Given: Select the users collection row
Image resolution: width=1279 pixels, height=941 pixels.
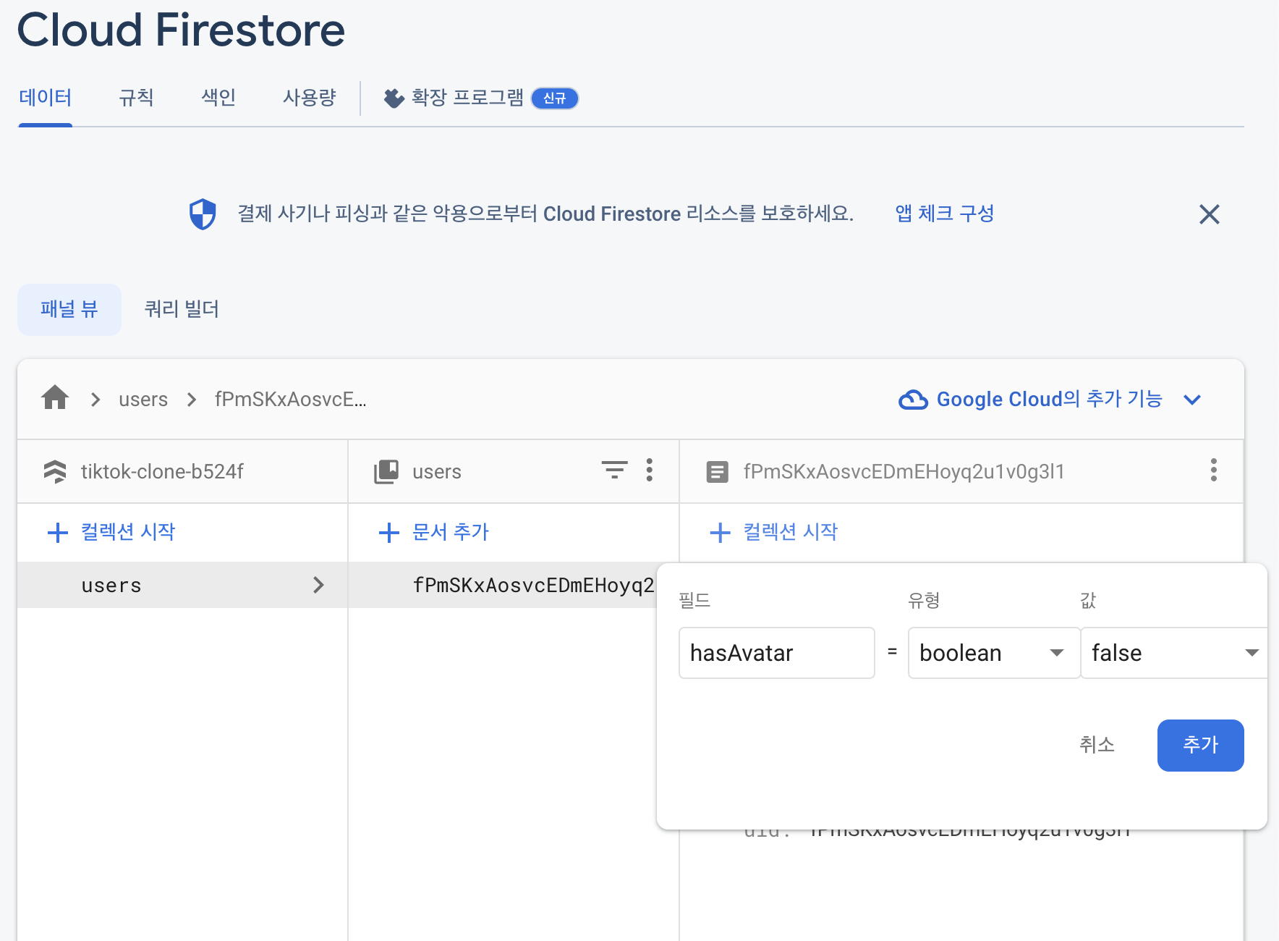Looking at the screenshot, I should tap(182, 585).
